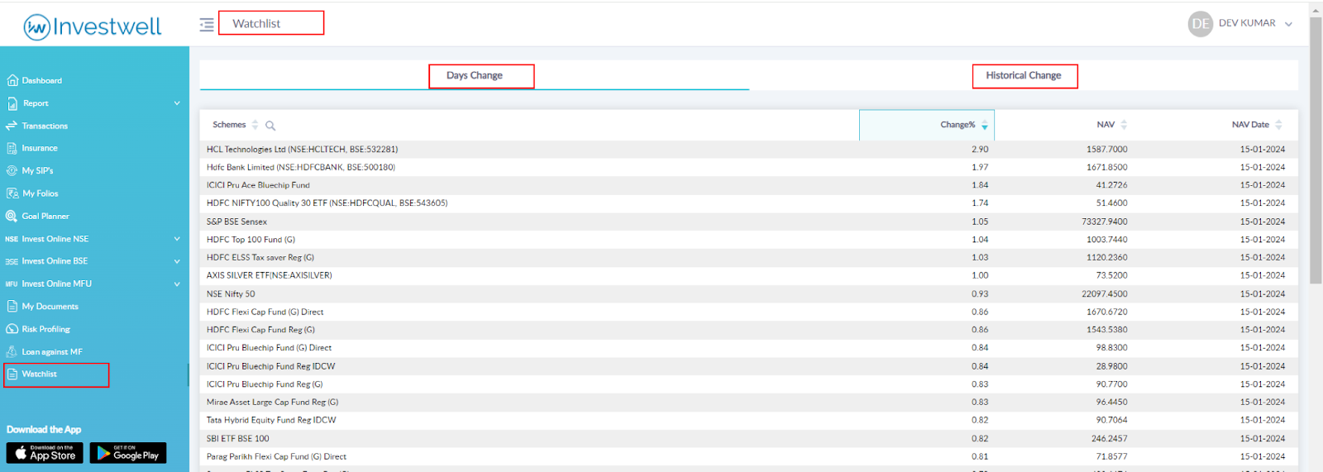
Task: Click the Loan against MF icon
Action: click(x=12, y=351)
